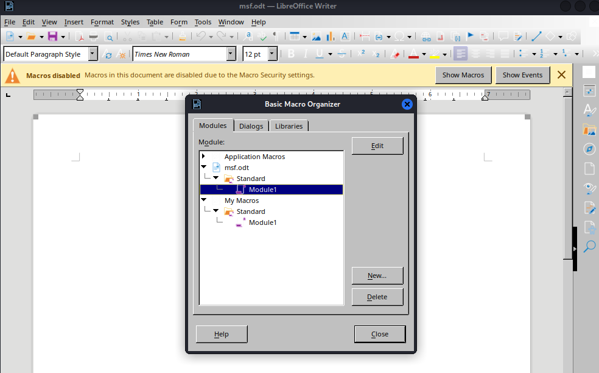
Task: Open the sidebar Styles panel
Action: click(589, 110)
